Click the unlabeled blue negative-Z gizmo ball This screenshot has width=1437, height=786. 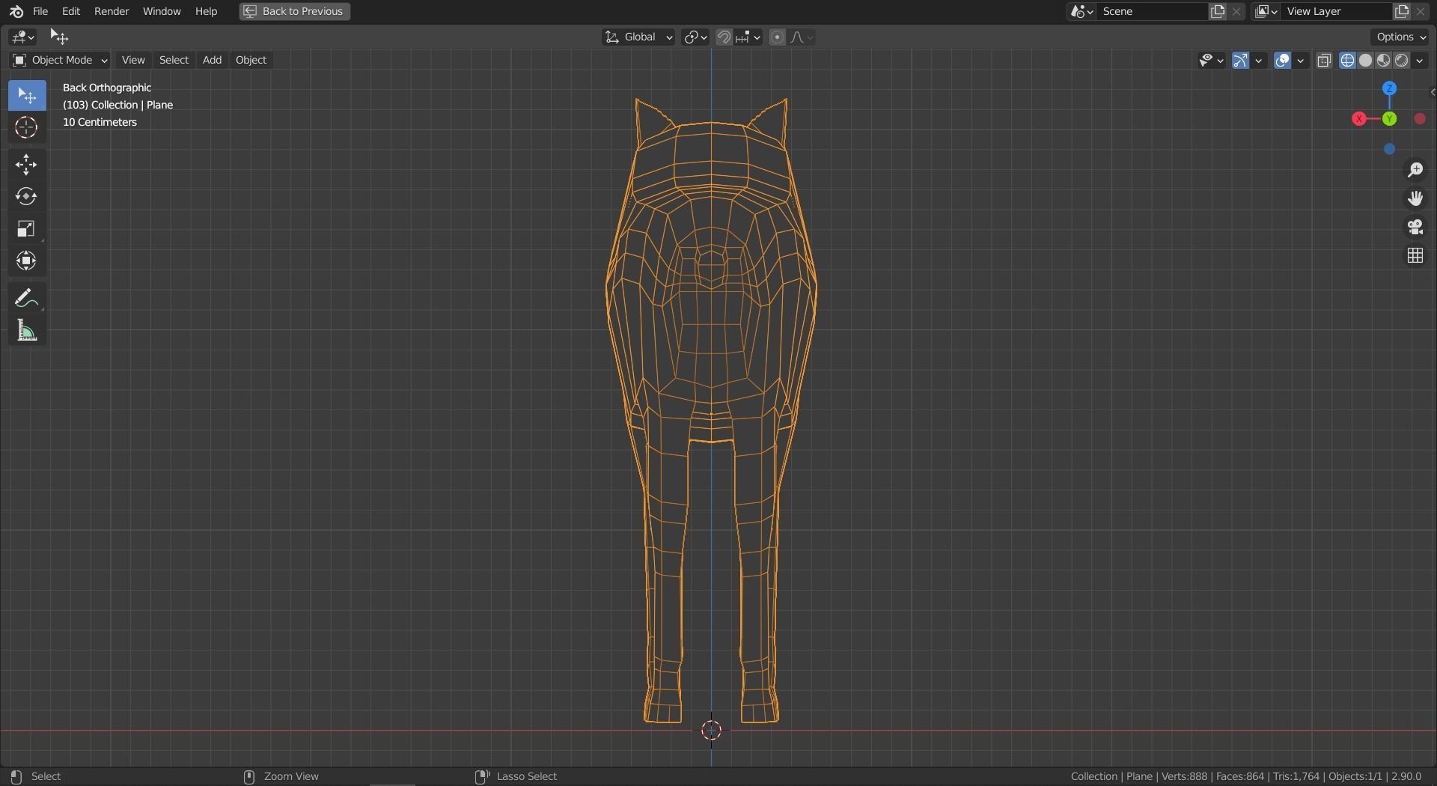pyautogui.click(x=1390, y=150)
